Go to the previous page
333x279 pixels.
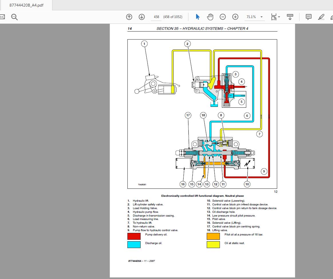(x=129, y=17)
